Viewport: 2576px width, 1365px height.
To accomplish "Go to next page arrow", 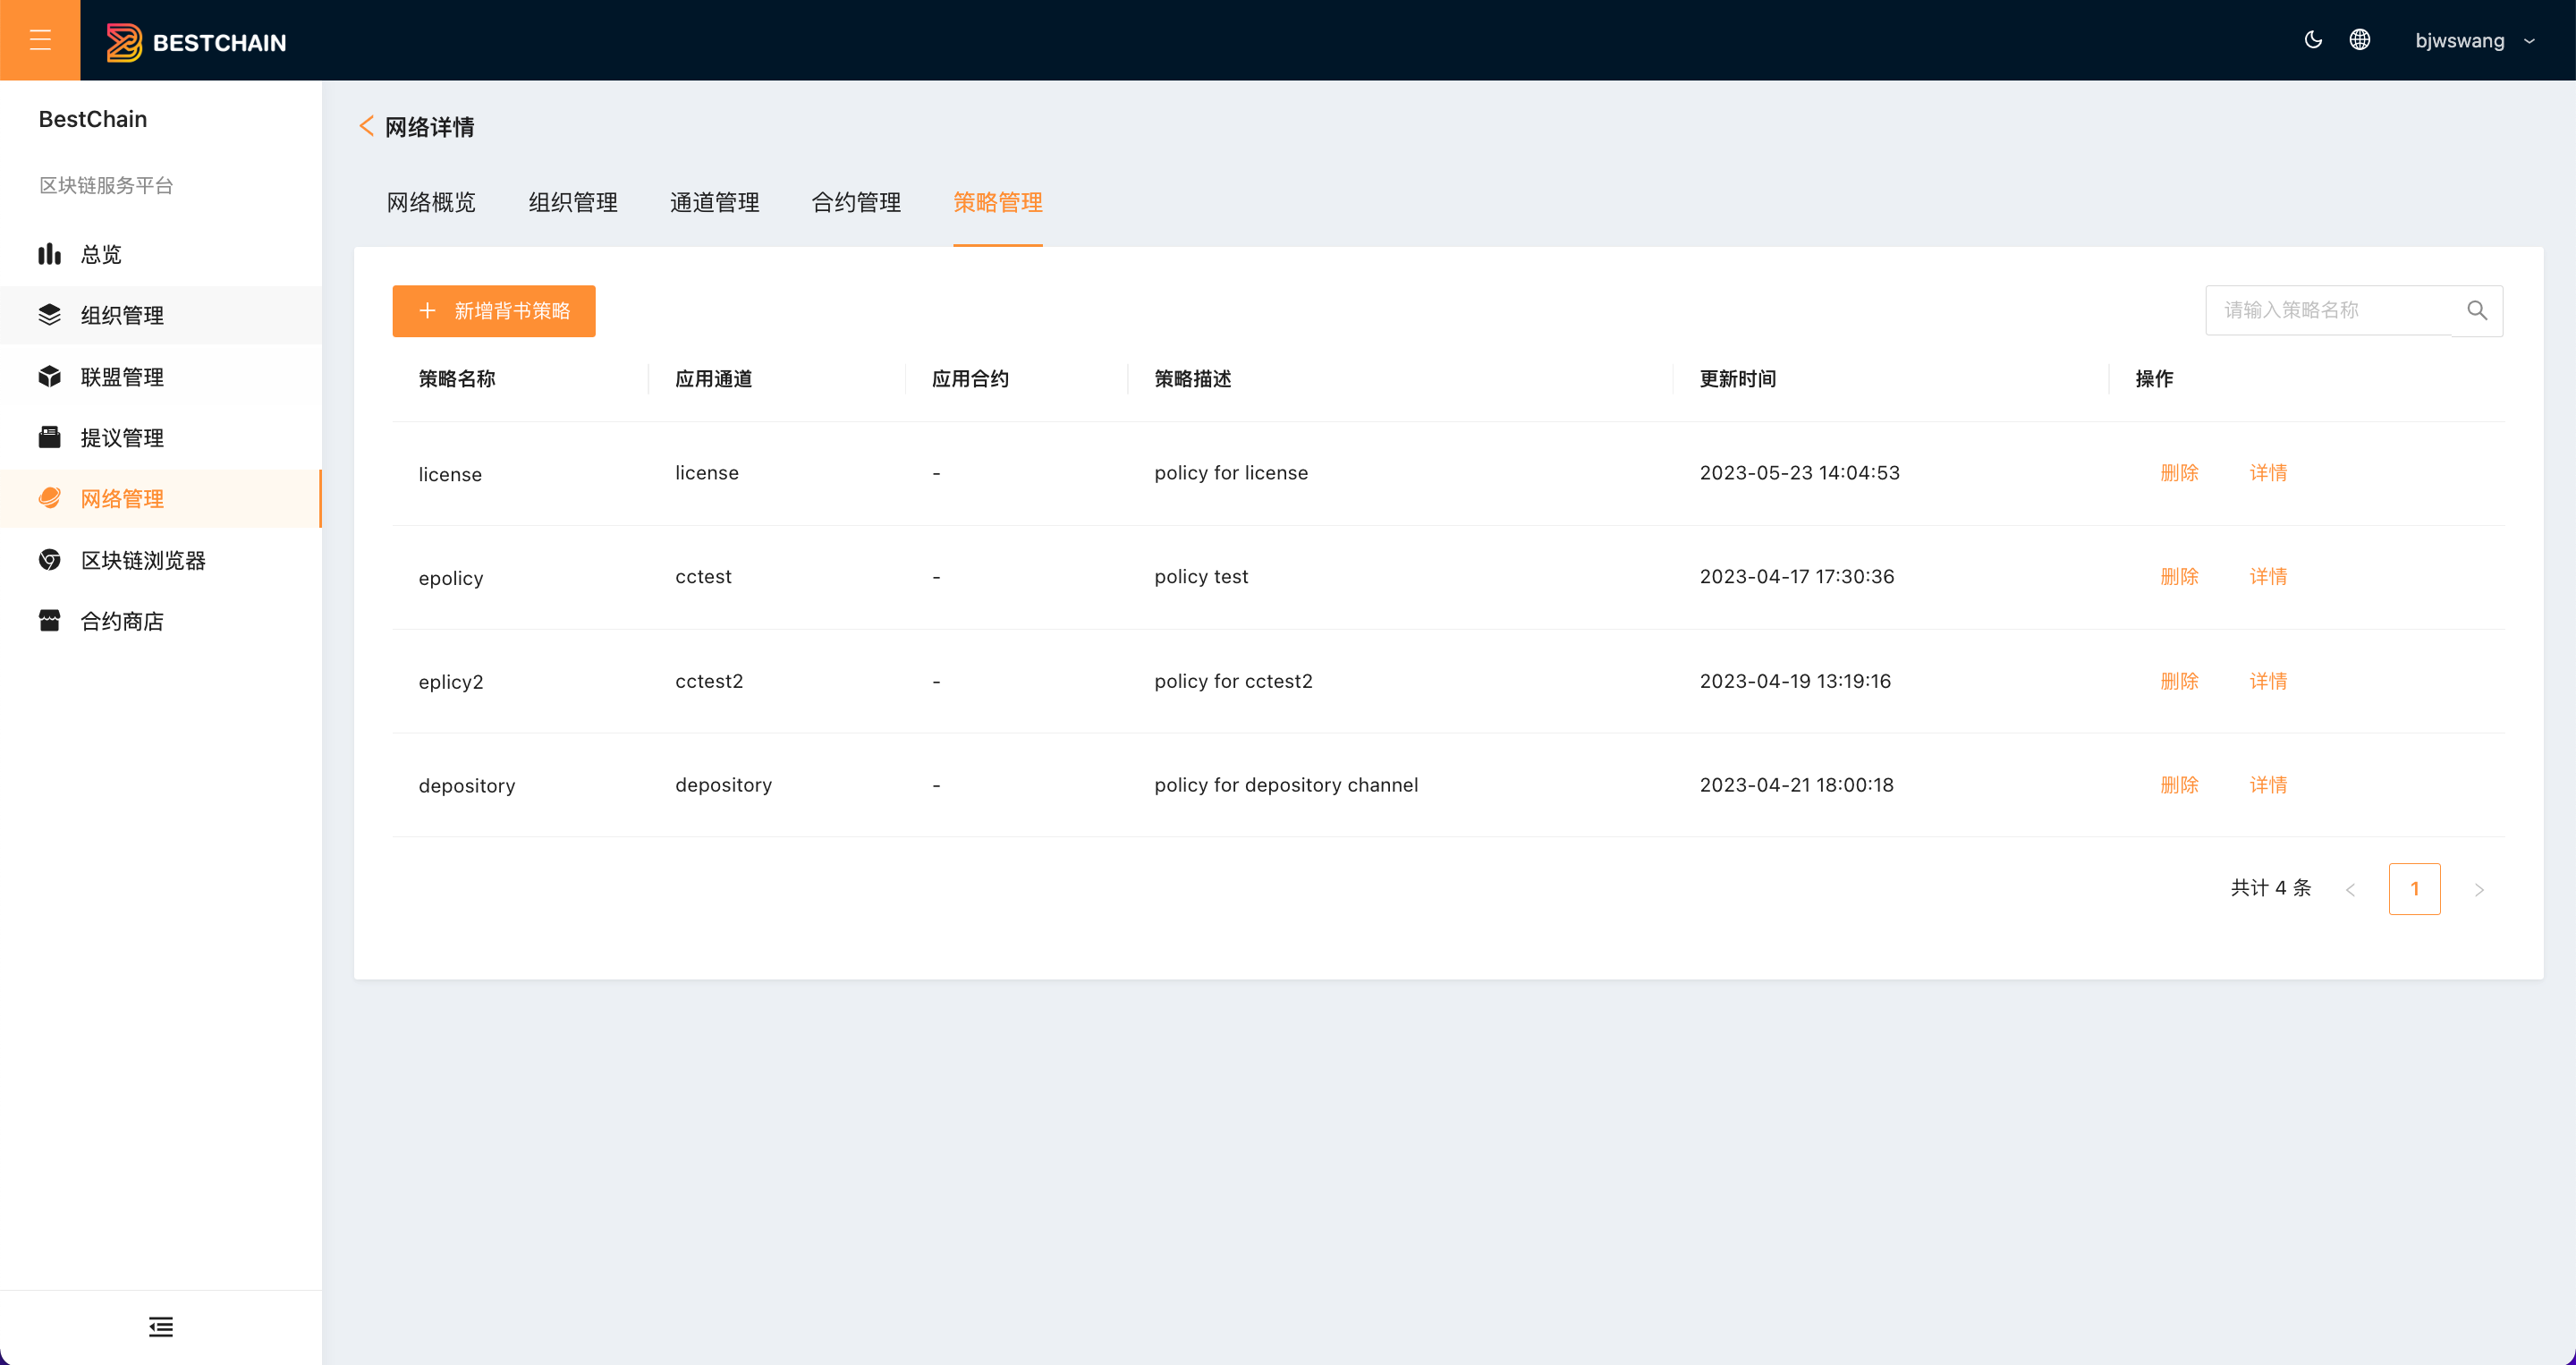I will point(2479,889).
